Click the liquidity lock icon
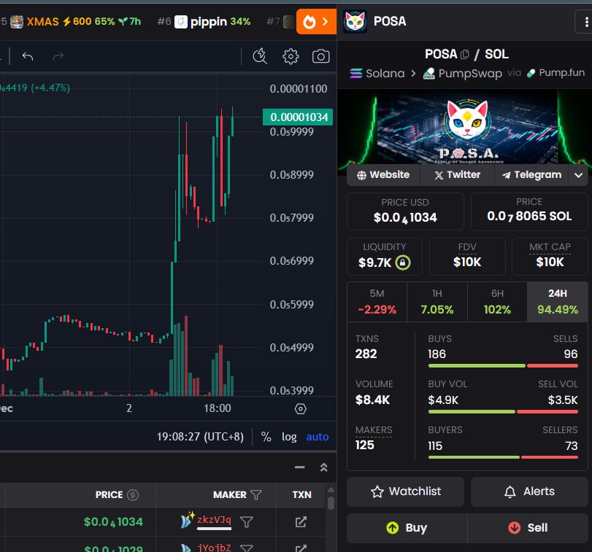This screenshot has width=592, height=552. (402, 262)
